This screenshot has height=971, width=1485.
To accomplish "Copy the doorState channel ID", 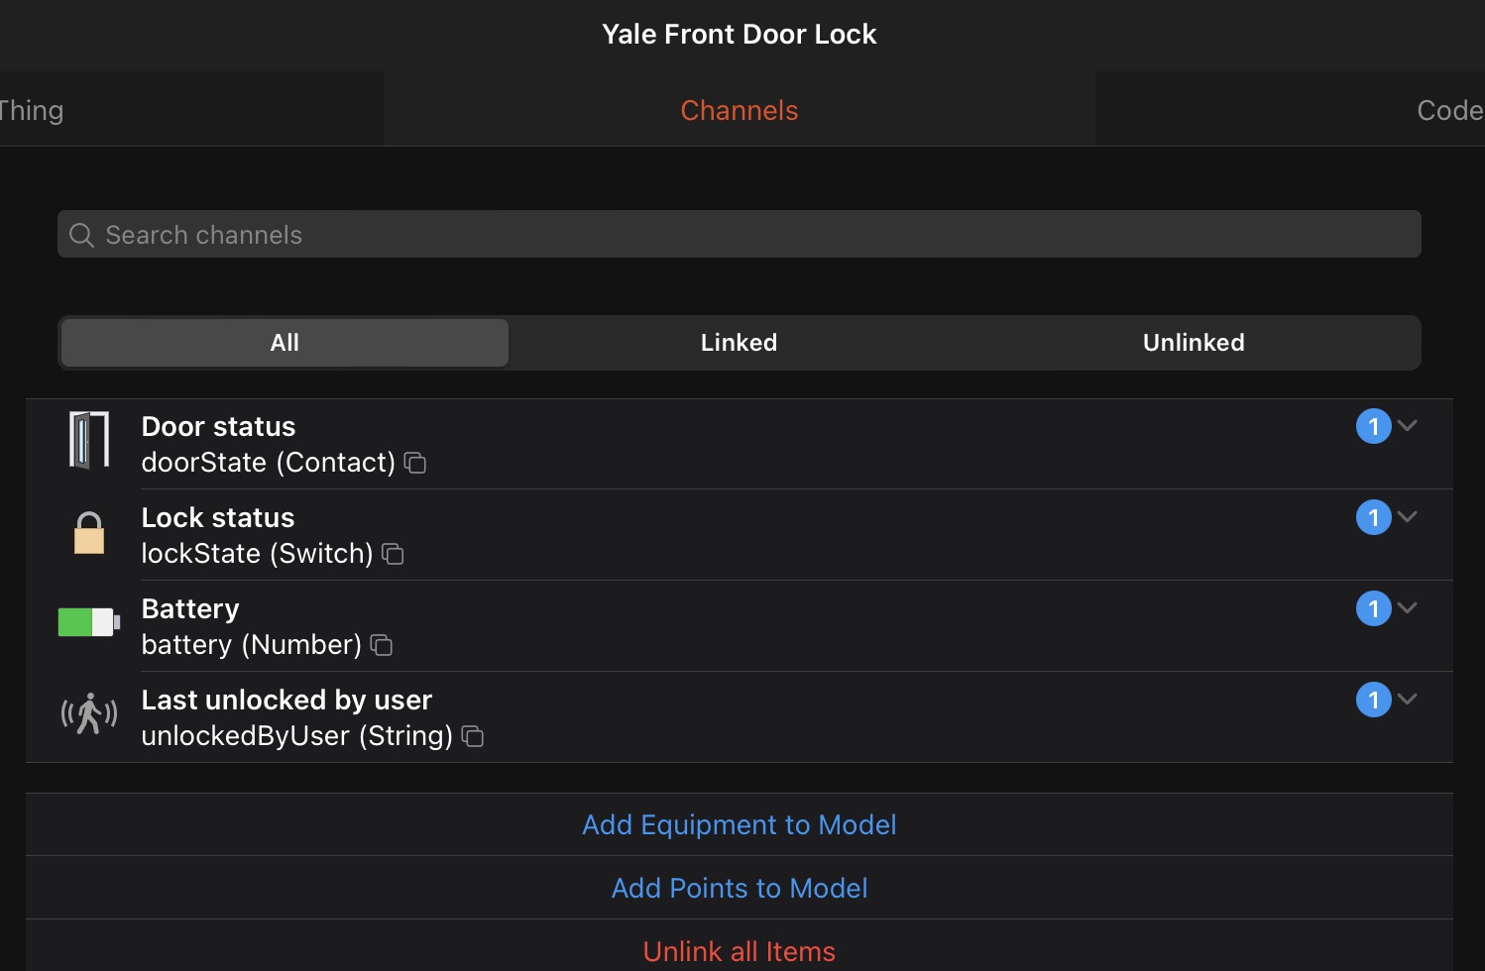I will tap(415, 463).
